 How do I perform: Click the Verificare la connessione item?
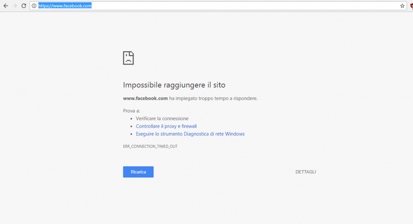(x=162, y=119)
